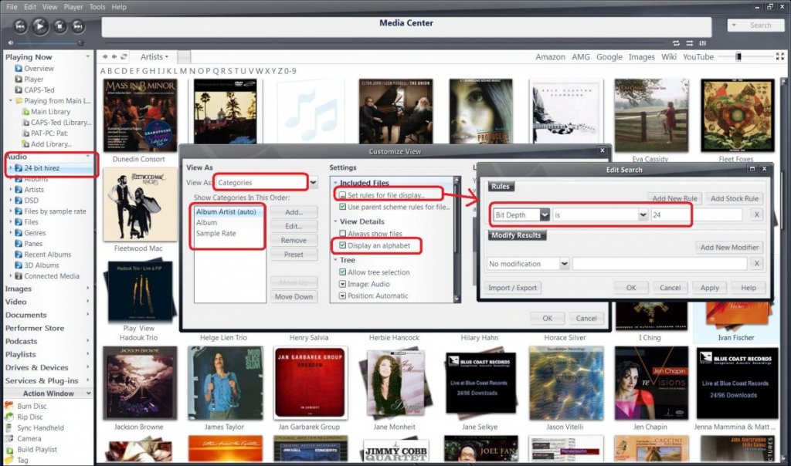The width and height of the screenshot is (791, 466).
Task: Open the No modification dropdown
Action: pyautogui.click(x=565, y=264)
